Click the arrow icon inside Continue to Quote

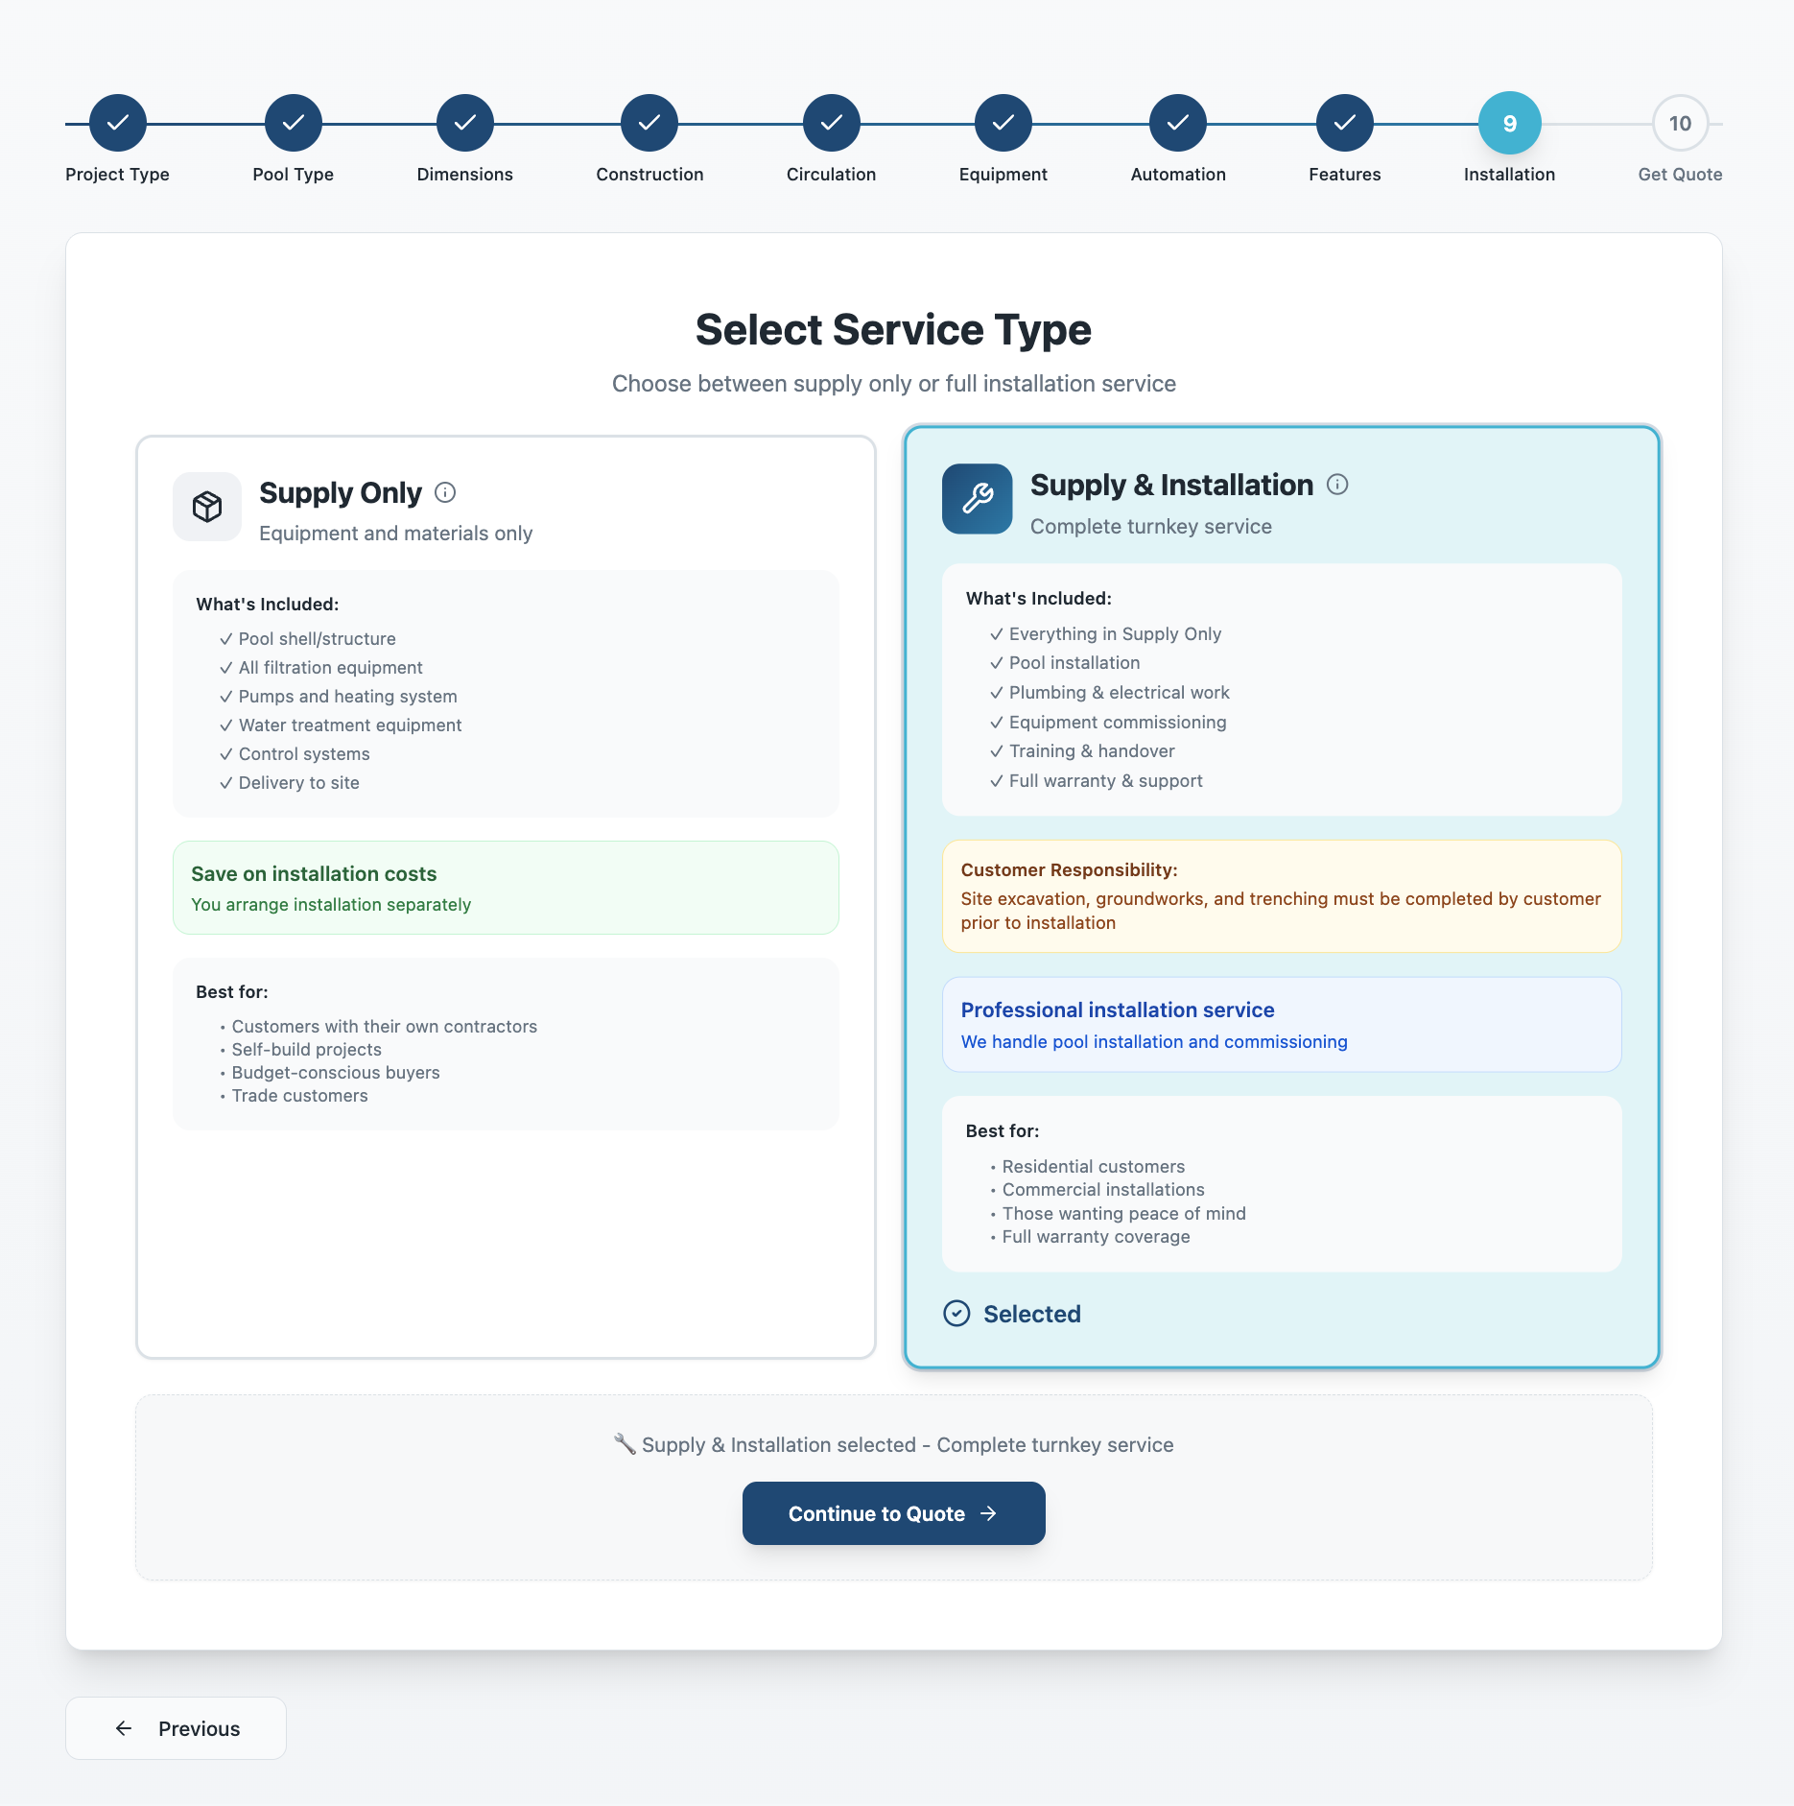coord(989,1513)
